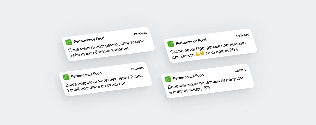The height and width of the screenshot is (125, 316).
Task: Click the face emoji before "со скидкой 20%"
Action: coord(202,53)
